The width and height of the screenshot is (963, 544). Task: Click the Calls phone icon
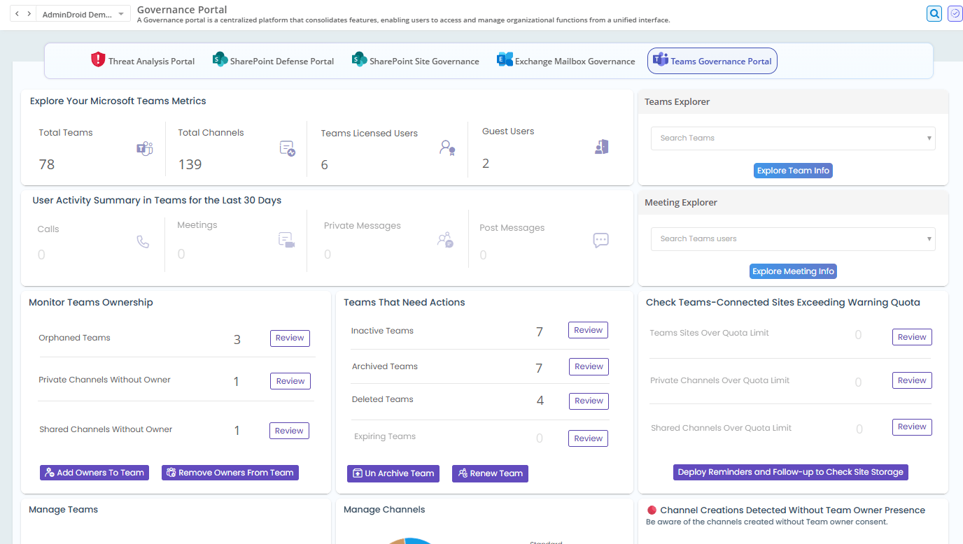click(x=143, y=242)
